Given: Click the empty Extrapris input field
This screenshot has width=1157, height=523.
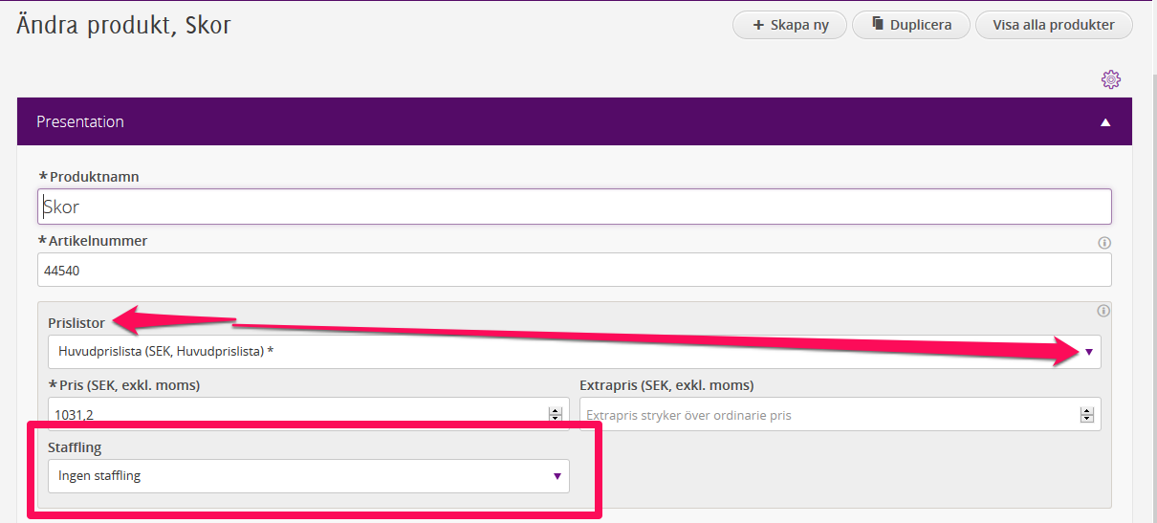Looking at the screenshot, I should pyautogui.click(x=822, y=415).
